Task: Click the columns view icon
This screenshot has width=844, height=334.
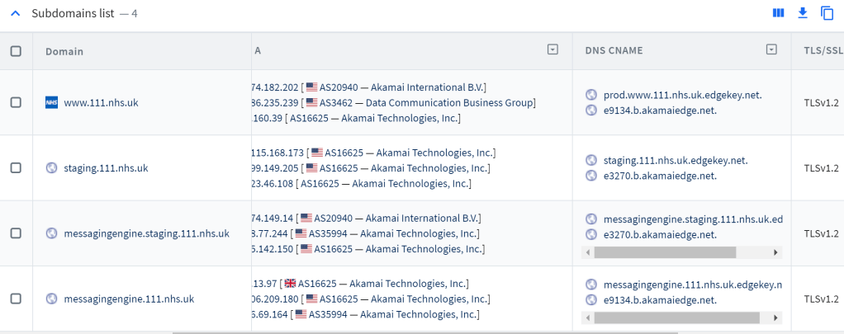Action: tap(778, 13)
